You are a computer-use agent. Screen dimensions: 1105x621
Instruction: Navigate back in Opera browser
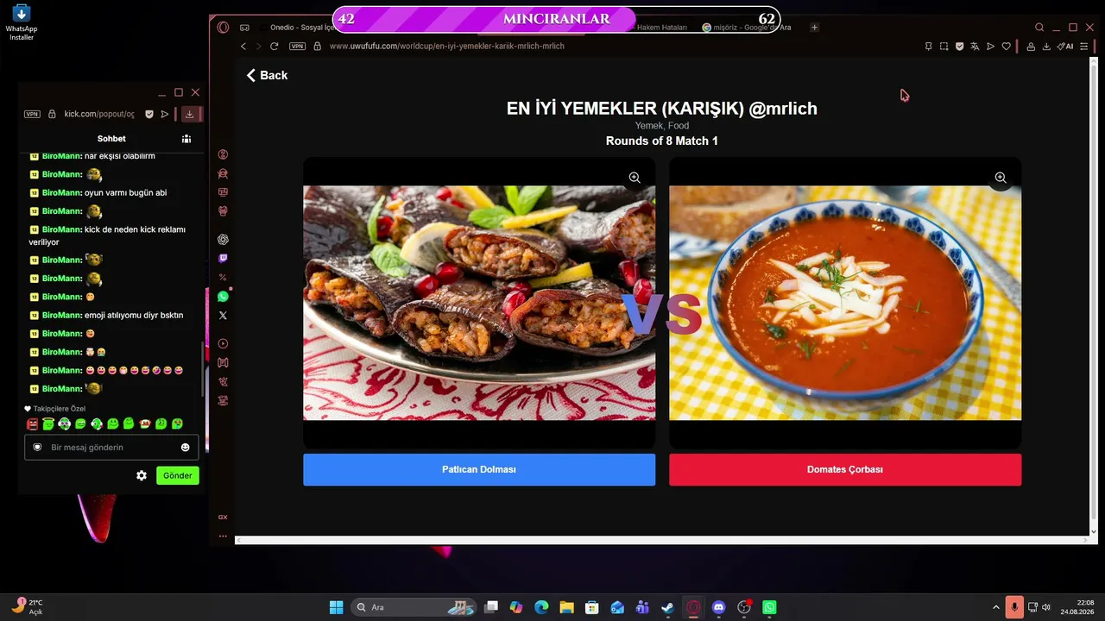243,46
